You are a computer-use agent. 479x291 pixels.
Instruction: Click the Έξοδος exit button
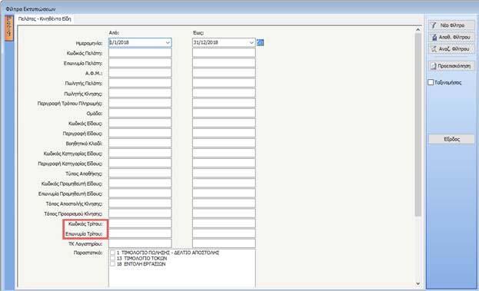tap(451, 139)
